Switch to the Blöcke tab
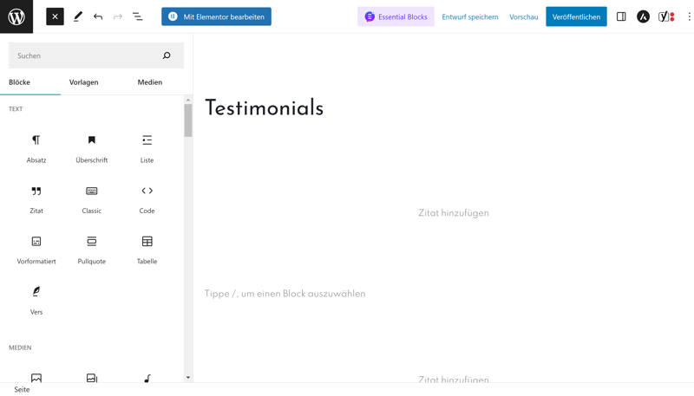The image size is (694, 396). point(19,82)
